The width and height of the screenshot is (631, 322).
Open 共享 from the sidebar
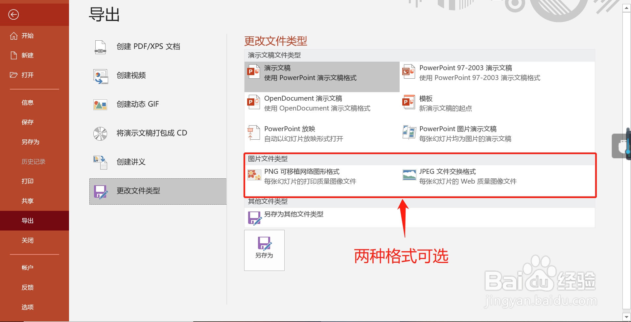click(x=27, y=201)
